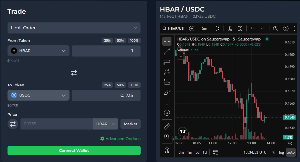Open the To Token USDC selector
This screenshot has height=162, width=300.
pyautogui.click(x=38, y=95)
